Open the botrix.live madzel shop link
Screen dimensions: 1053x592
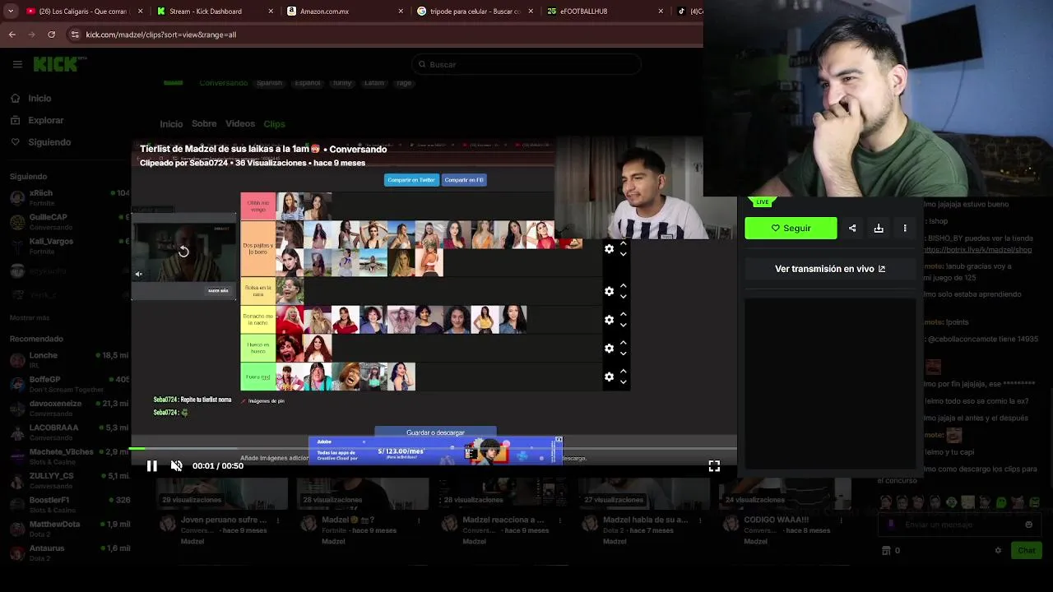click(x=978, y=250)
